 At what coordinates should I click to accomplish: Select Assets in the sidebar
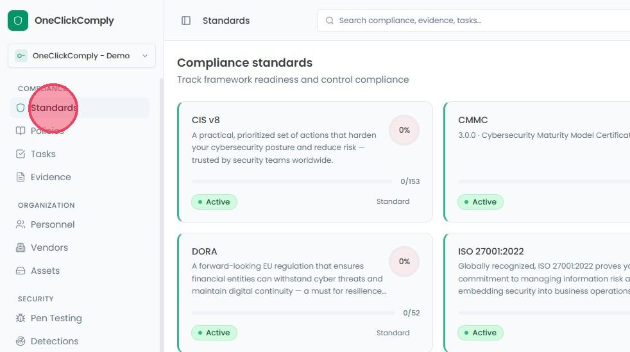point(80,271)
